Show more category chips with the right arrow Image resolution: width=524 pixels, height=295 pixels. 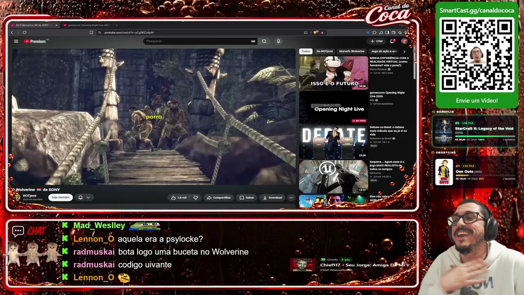tap(404, 52)
